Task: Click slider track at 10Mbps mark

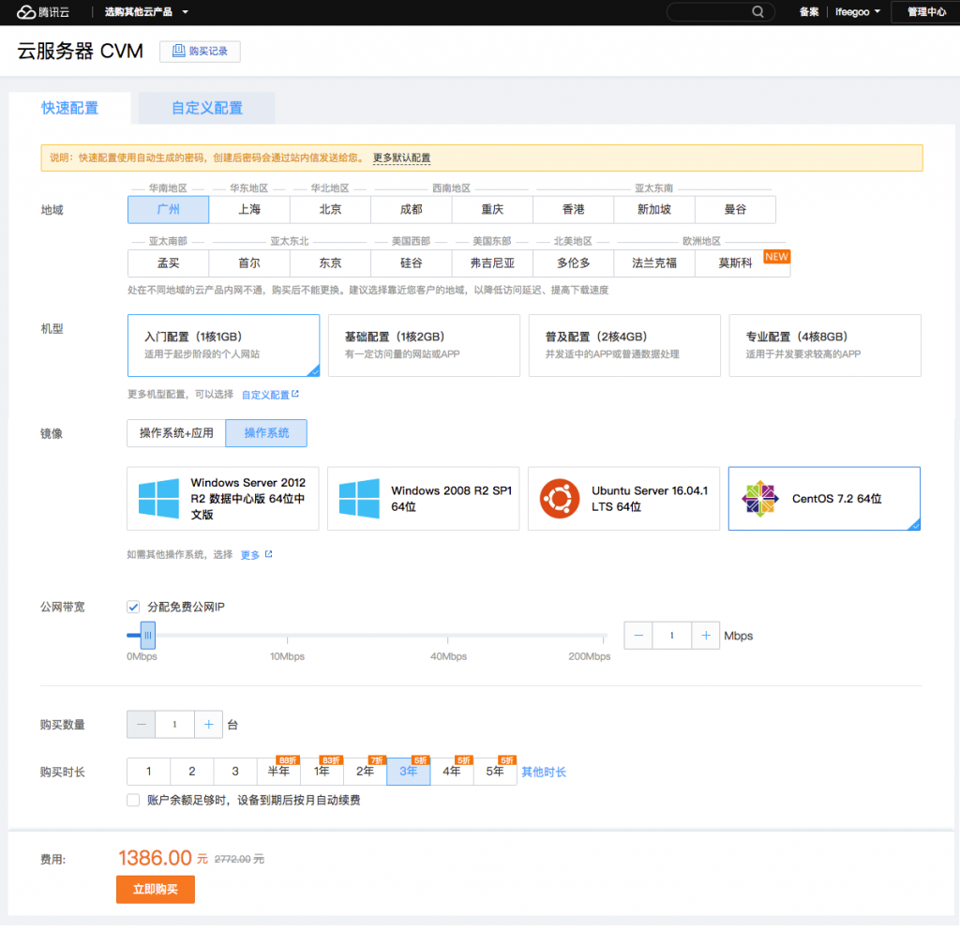Action: click(287, 636)
